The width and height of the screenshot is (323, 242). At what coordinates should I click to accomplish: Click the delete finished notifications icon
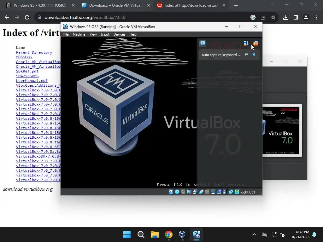coord(255,43)
